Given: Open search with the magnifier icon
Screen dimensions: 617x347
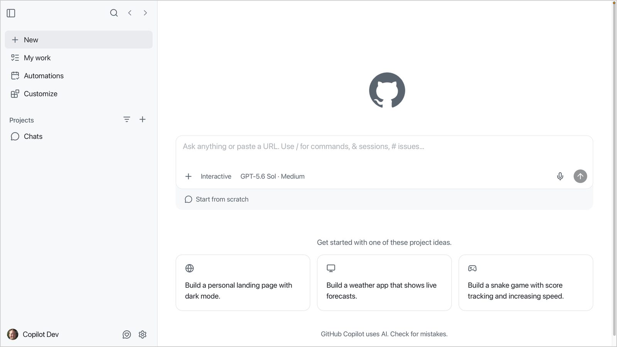Looking at the screenshot, I should point(114,13).
